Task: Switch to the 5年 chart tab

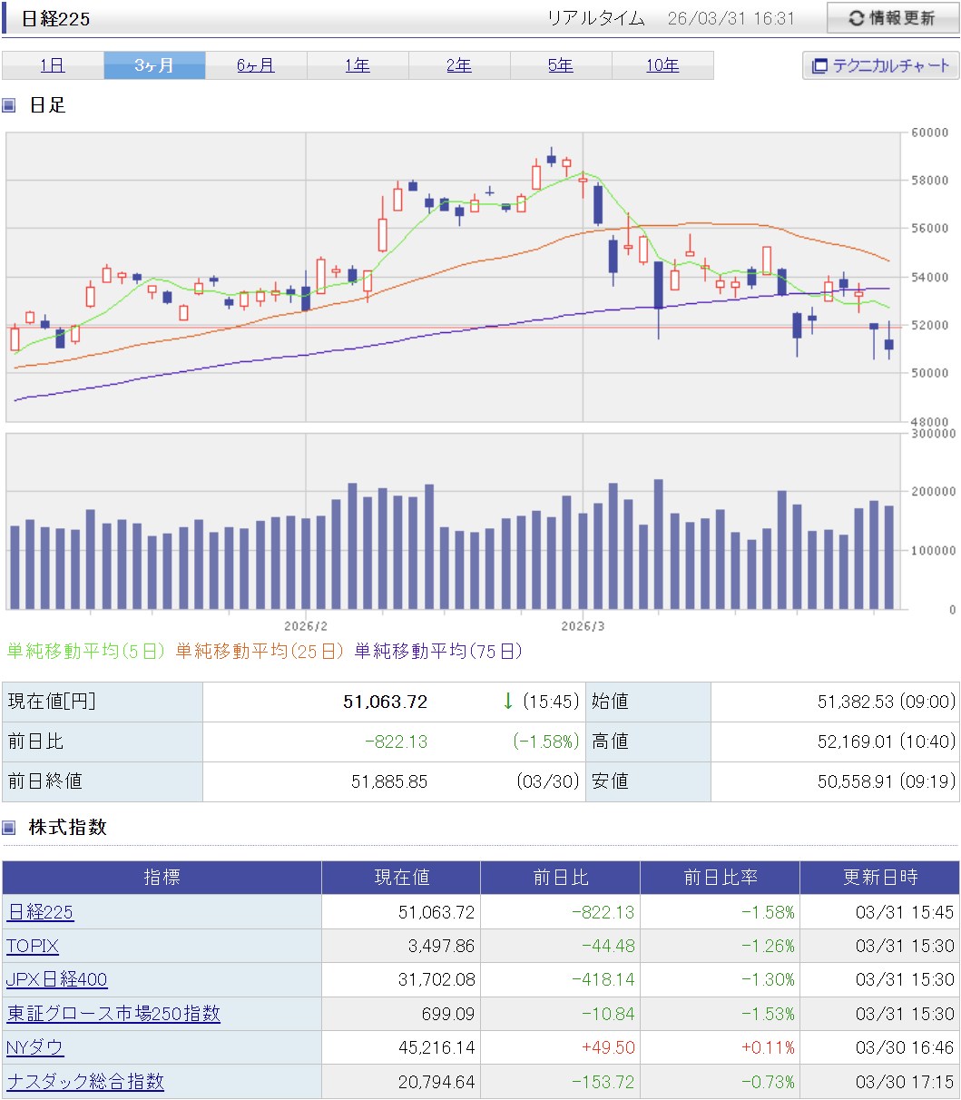Action: tap(561, 65)
